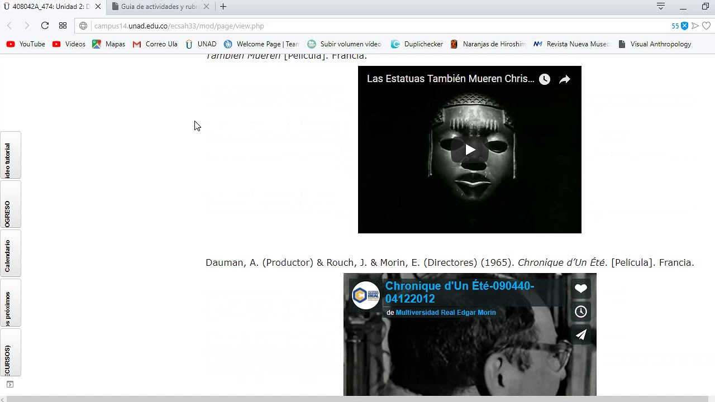This screenshot has width=715, height=402.
Task: Open the Las Estatuas También Mueren video title
Action: pos(450,79)
